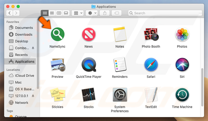
Task: Switch to list view
Action: 52,13
